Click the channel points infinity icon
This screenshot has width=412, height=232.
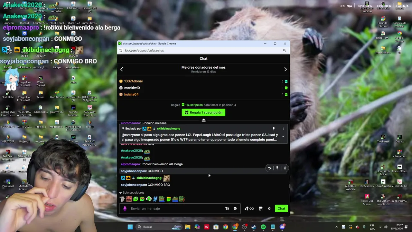pos(249,208)
